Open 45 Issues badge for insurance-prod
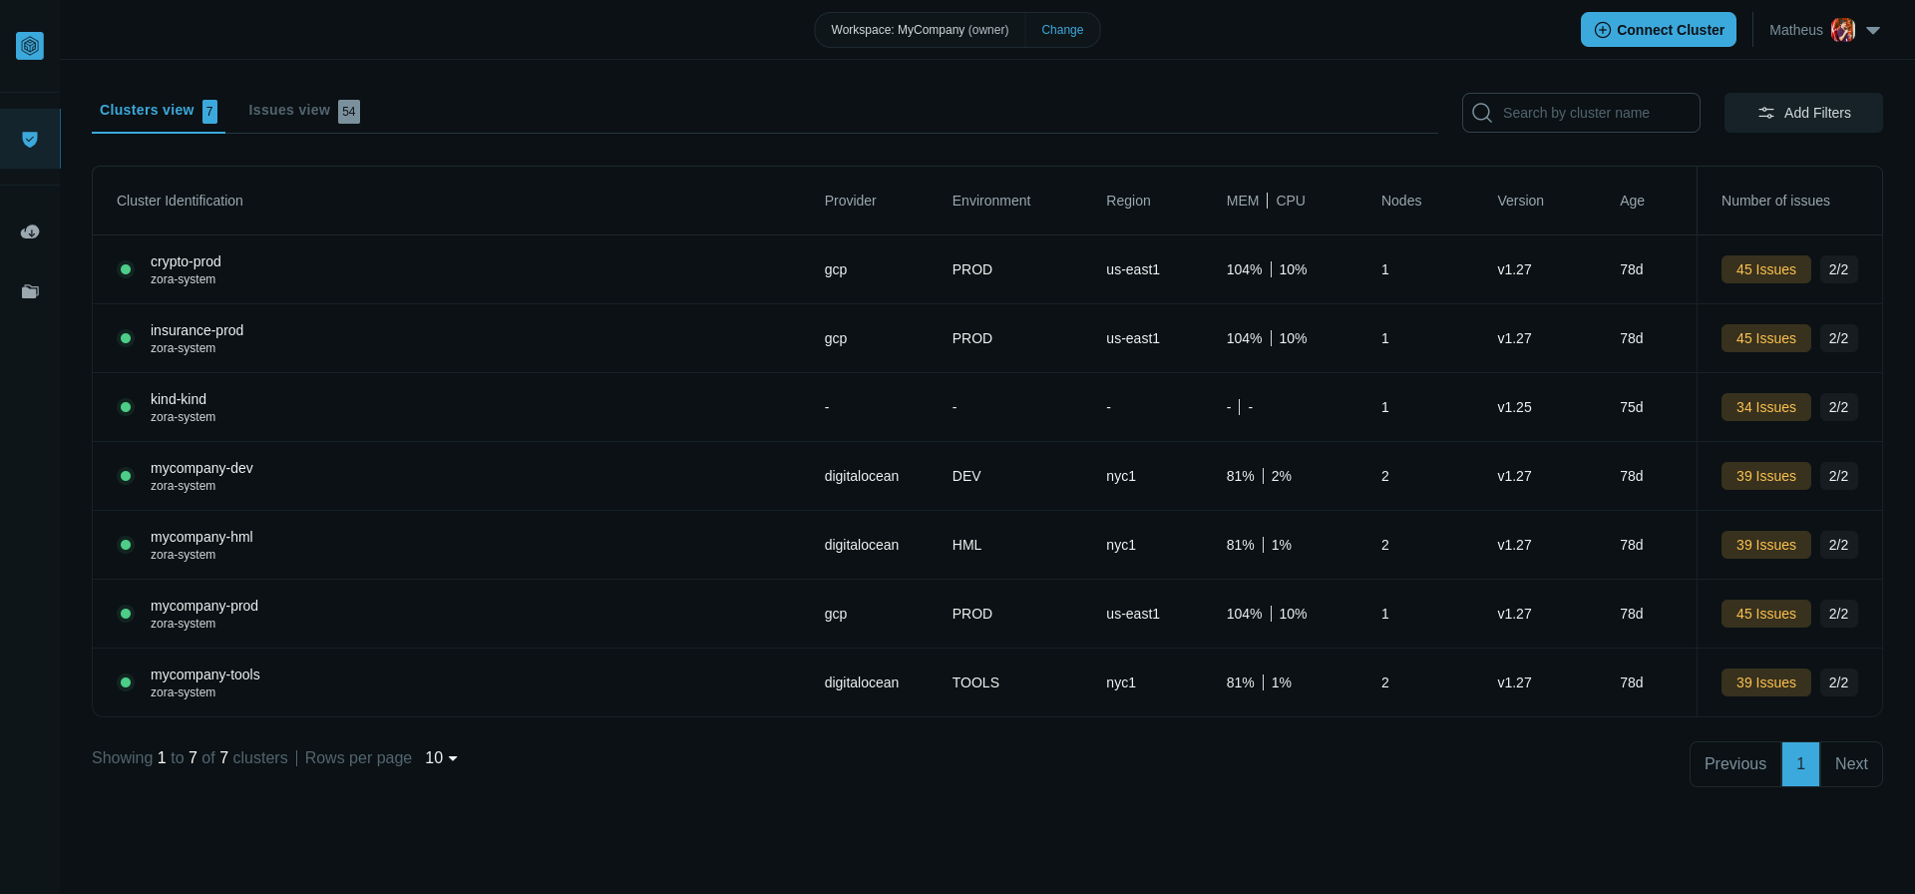The image size is (1915, 894). click(1766, 338)
